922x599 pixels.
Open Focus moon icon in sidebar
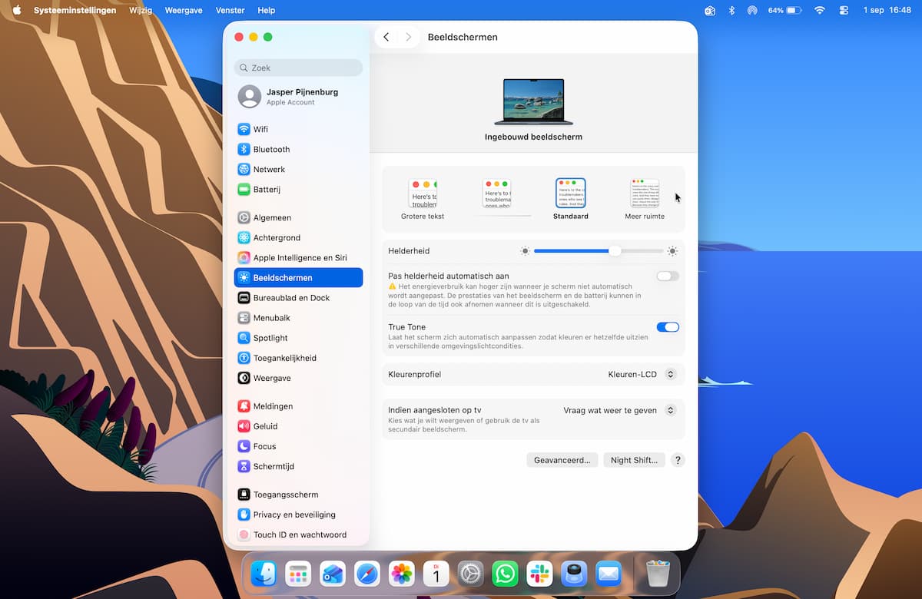[244, 445]
